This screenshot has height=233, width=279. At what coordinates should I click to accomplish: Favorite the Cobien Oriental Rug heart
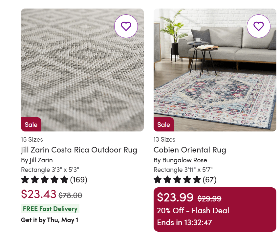pos(259,26)
